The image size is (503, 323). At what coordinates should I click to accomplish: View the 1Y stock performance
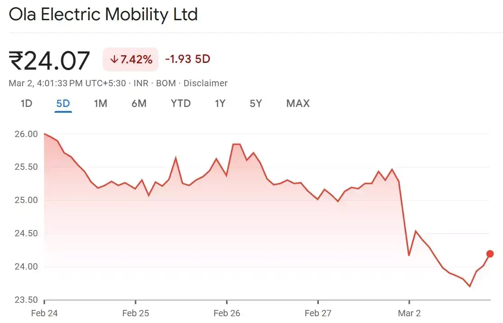tap(220, 103)
